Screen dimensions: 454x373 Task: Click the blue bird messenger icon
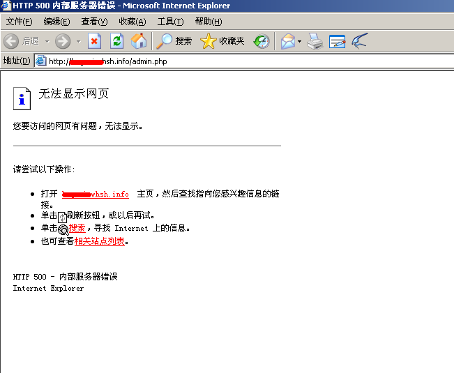pos(360,41)
